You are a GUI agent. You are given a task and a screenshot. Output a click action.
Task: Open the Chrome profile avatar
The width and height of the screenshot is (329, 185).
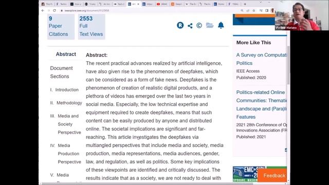(272, 10)
